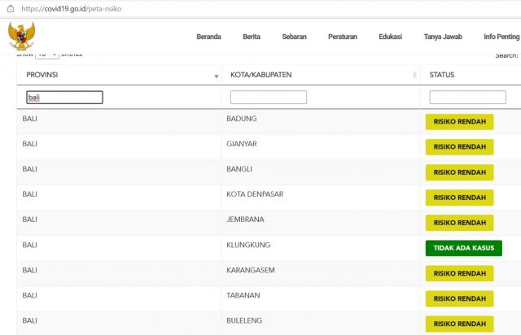Click Risiko Rendah badge for Badung
Image resolution: width=521 pixels, height=335 pixels.
(x=459, y=122)
